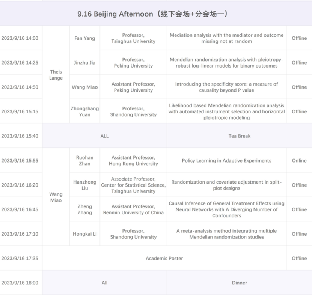
Task: Select the Hongkai Li speaker cell
Action: 84,234
